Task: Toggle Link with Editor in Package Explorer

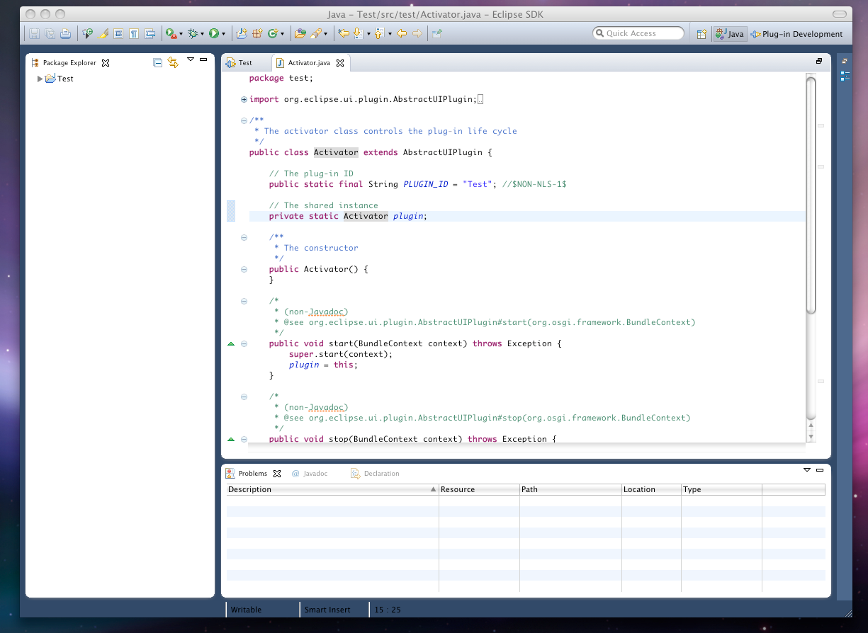Action: 173,63
